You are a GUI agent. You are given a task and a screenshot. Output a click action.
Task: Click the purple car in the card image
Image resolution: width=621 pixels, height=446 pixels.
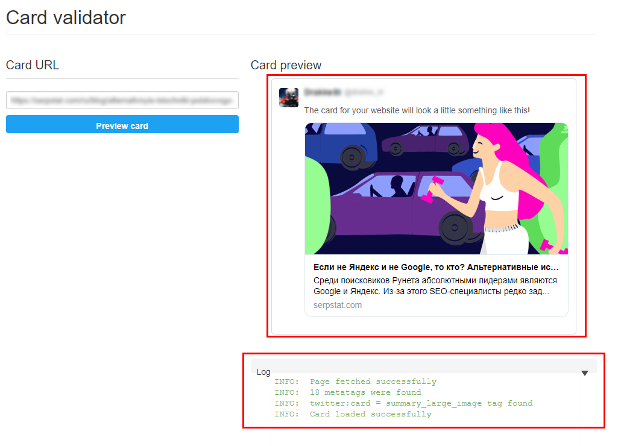[x=404, y=208]
